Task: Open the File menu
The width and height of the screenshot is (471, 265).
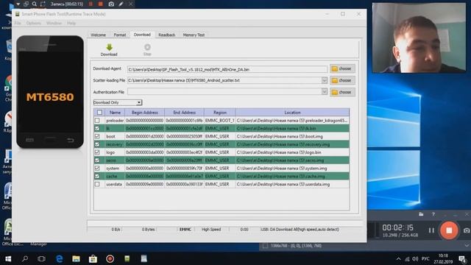Action: pos(18,23)
